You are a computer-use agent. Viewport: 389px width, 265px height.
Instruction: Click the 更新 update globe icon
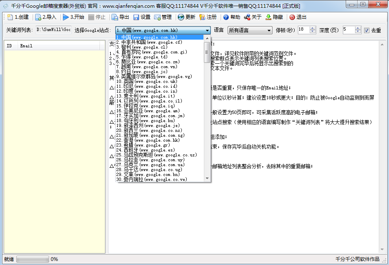click(181, 17)
